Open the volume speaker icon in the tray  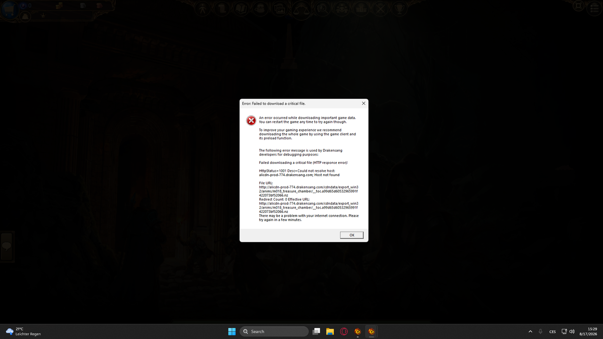click(x=572, y=331)
